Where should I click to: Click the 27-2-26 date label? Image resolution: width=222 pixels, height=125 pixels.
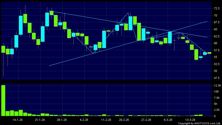point(146,120)
